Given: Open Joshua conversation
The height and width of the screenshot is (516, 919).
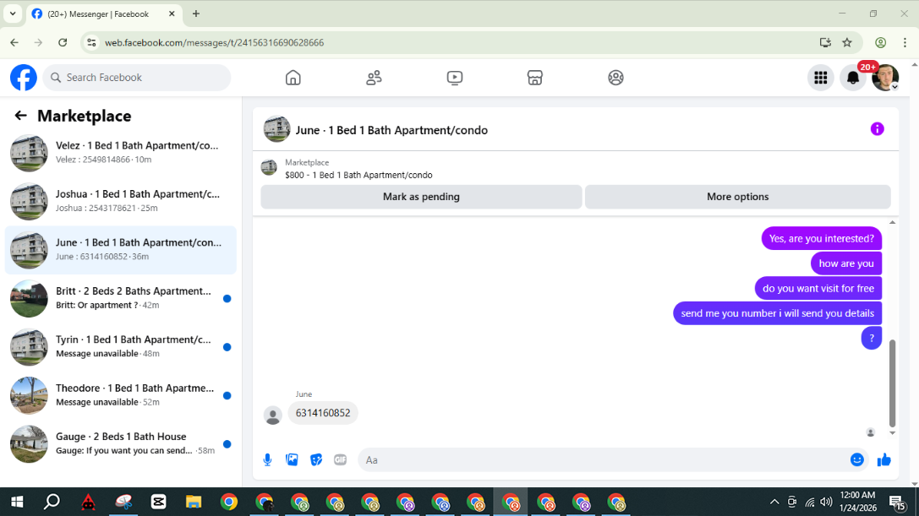Looking at the screenshot, I should (121, 201).
